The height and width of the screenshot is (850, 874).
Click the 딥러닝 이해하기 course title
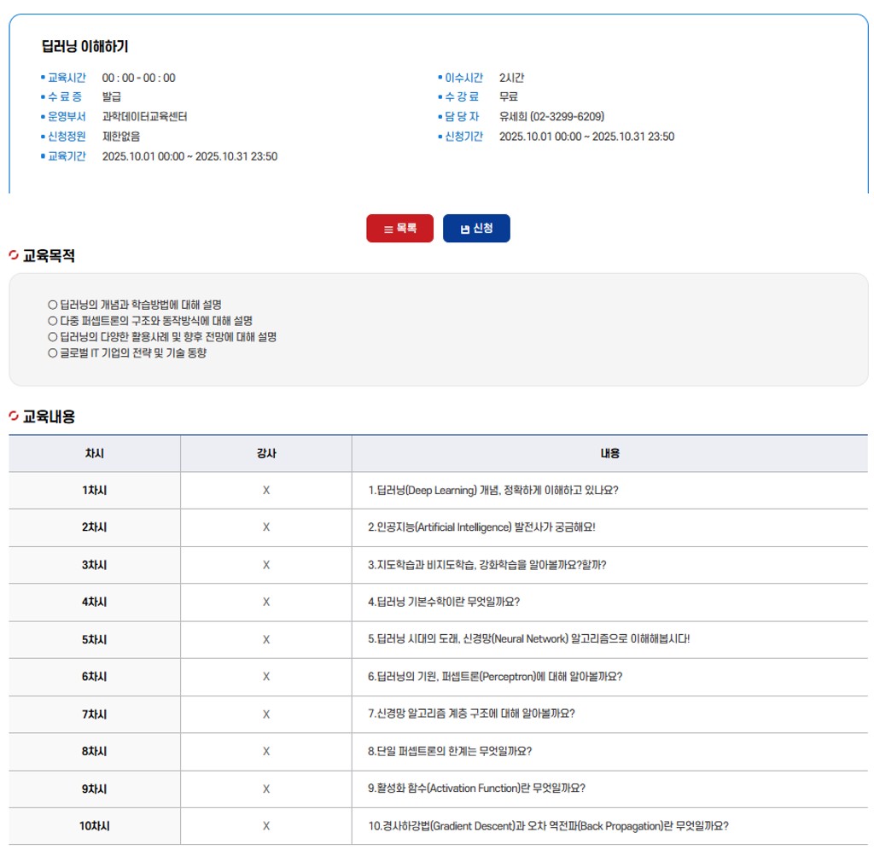pyautogui.click(x=84, y=47)
